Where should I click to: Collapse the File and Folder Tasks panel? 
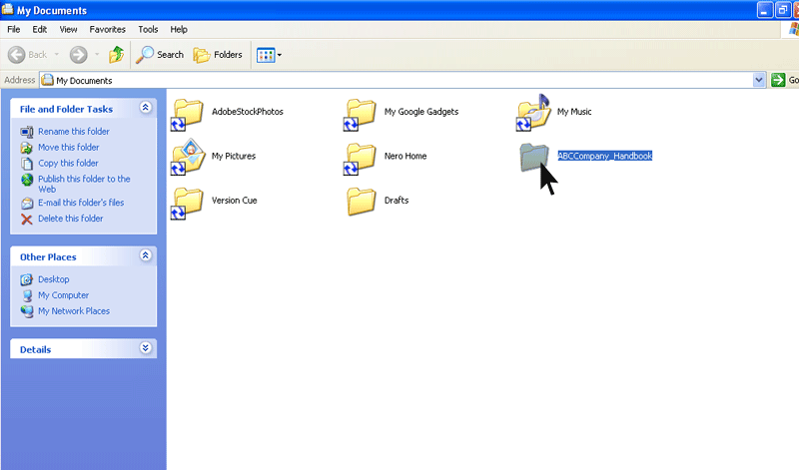coord(145,108)
